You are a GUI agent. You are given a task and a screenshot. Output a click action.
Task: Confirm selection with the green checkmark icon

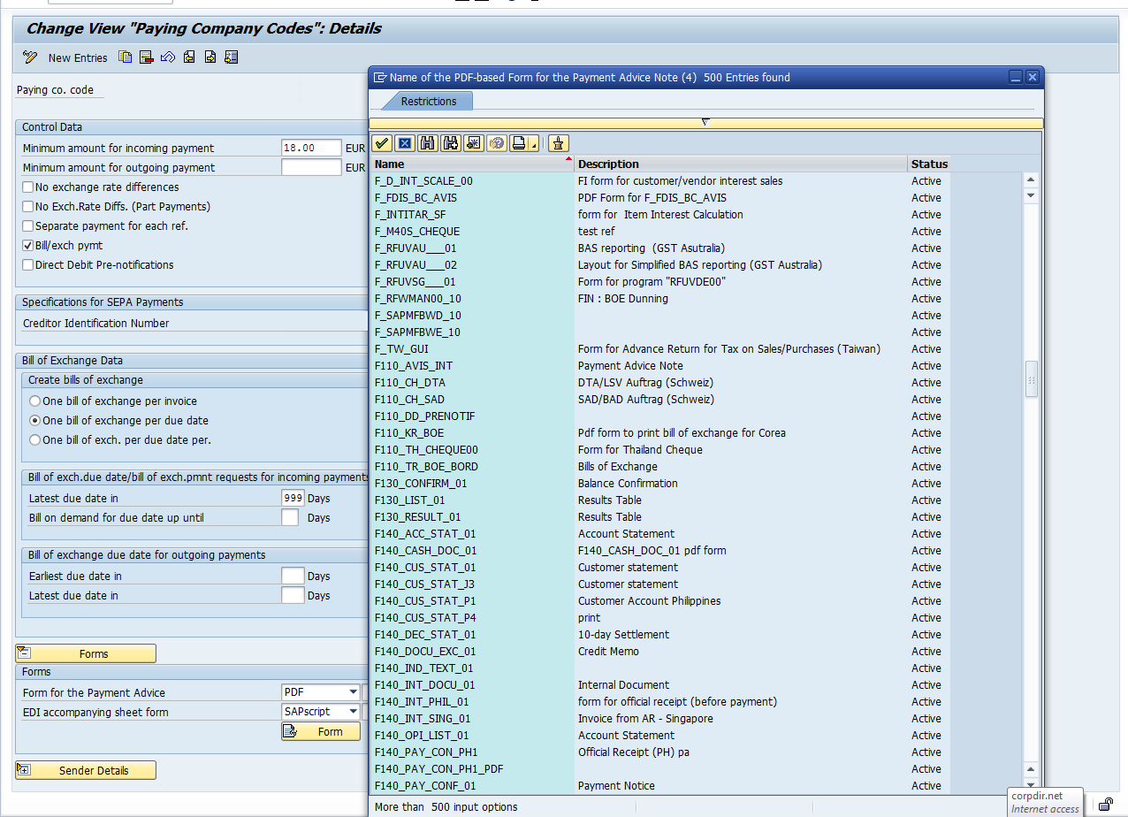tap(382, 143)
